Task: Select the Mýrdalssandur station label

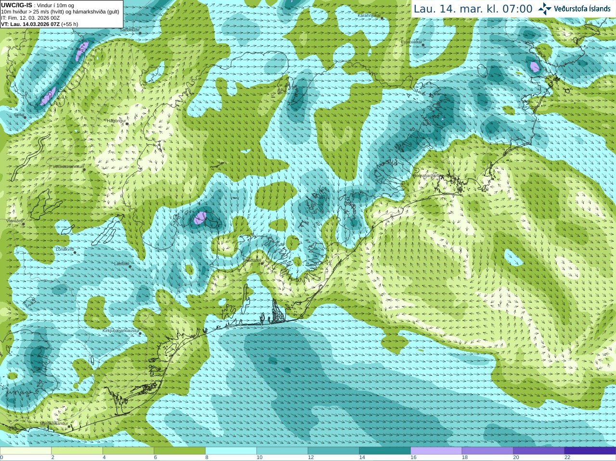Action: 54,423
